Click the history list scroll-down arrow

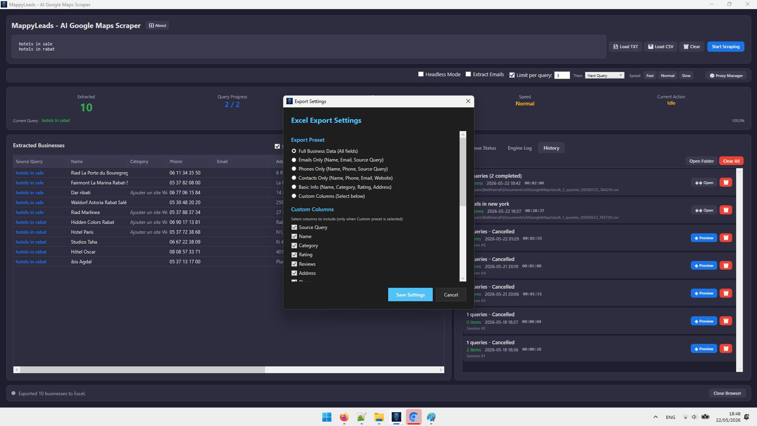click(740, 369)
